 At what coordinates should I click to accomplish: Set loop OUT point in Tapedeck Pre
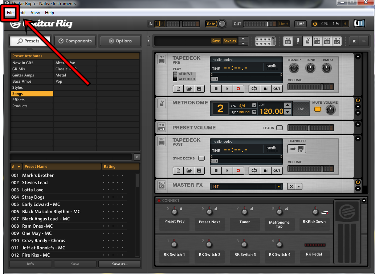coord(277,89)
